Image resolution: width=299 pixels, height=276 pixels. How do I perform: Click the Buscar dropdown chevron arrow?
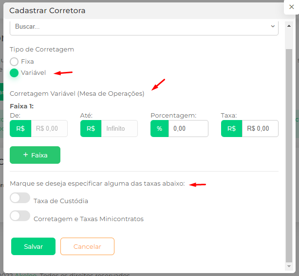click(273, 26)
